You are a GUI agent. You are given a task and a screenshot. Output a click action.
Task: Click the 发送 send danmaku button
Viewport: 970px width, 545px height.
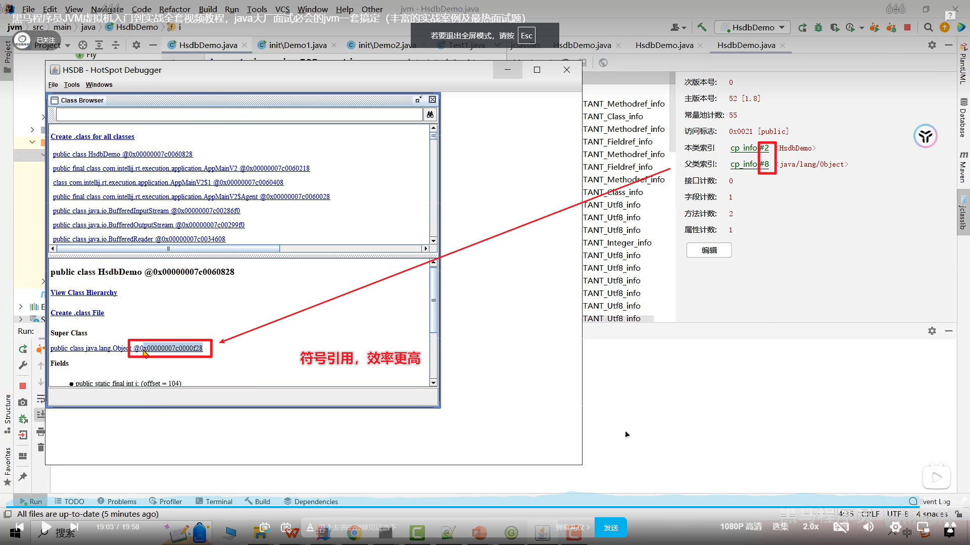pos(611,527)
